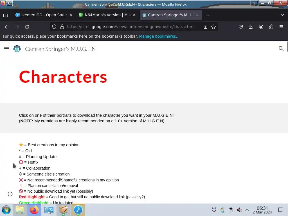Open tracking protection shield icon
The width and height of the screenshot is (288, 216).
(x=54, y=27)
